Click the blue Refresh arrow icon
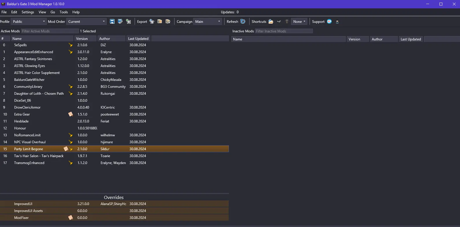 point(243,21)
